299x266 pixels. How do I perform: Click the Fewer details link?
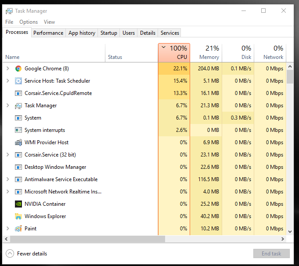32,254
